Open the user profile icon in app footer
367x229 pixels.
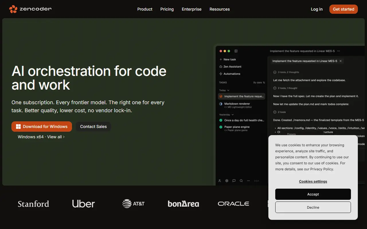[220, 181]
